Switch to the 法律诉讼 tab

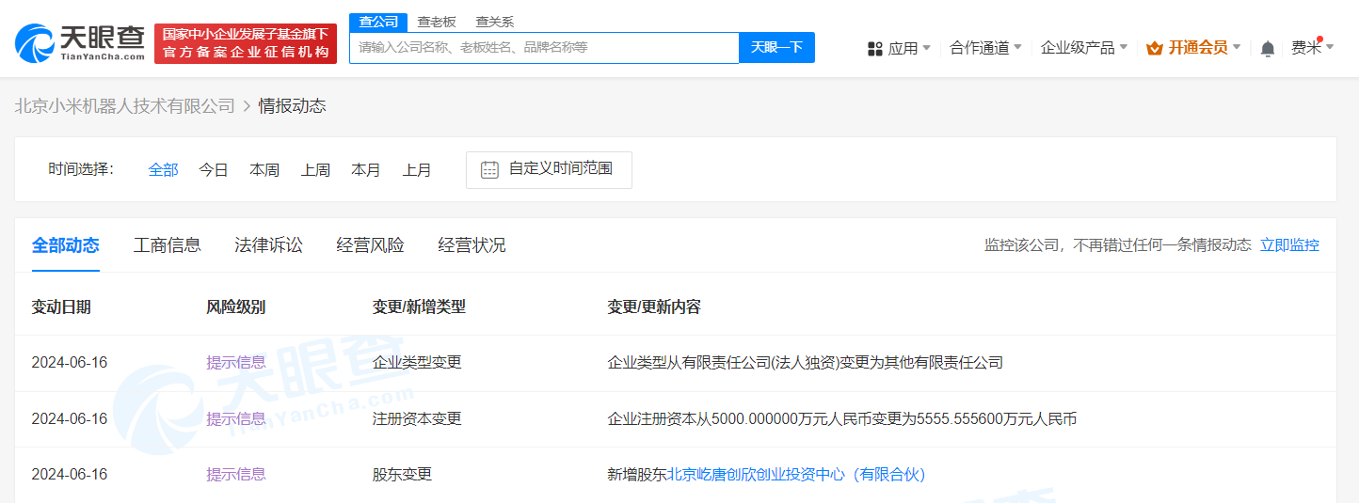click(269, 245)
